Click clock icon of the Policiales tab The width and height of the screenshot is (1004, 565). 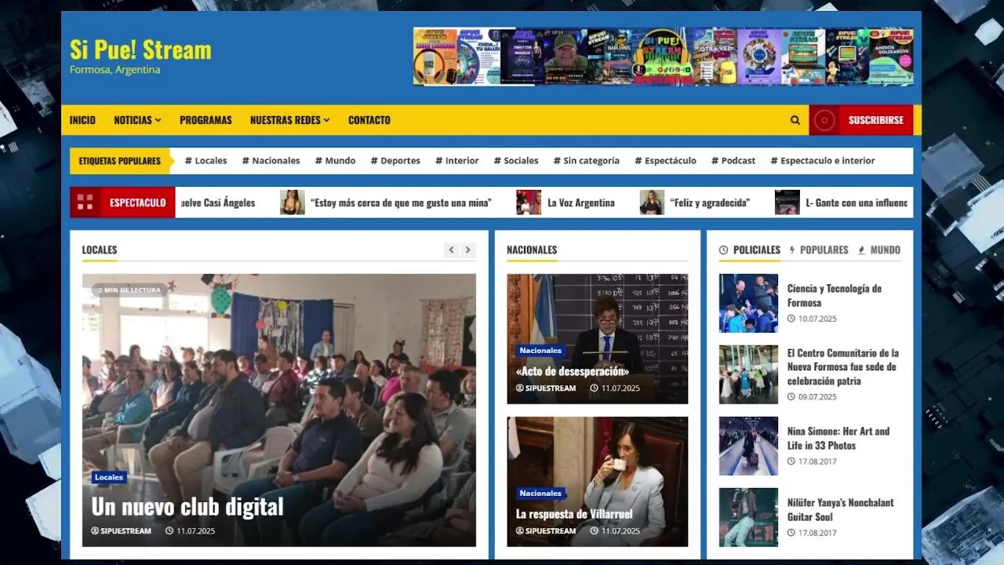(x=724, y=250)
